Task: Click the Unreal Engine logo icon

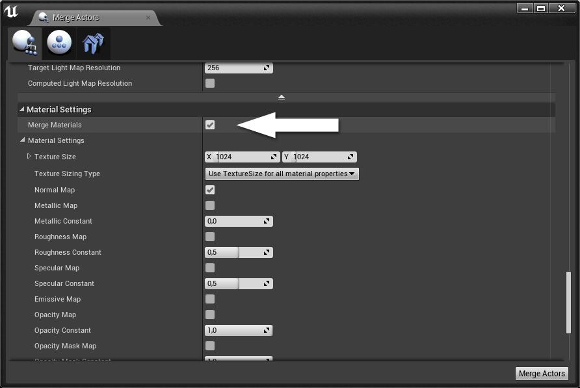Action: (11, 12)
